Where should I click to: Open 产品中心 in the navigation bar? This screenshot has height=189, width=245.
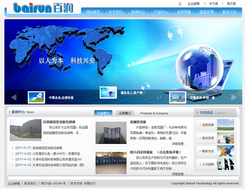click(x=161, y=12)
